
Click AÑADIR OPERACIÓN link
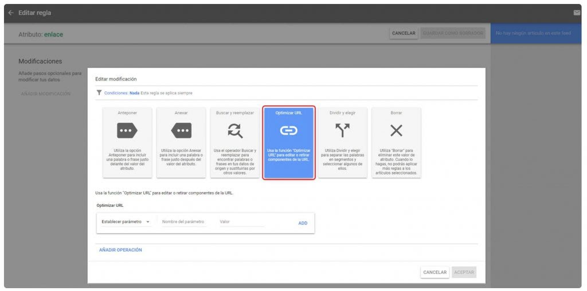[x=120, y=250]
